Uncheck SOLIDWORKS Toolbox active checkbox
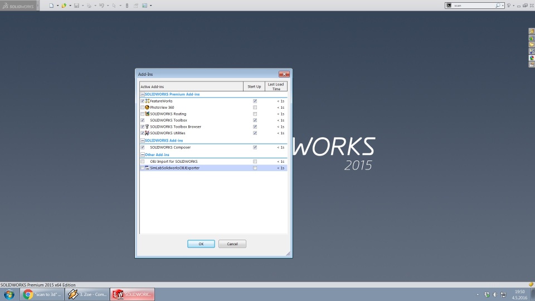Viewport: 535px width, 301px height. 142,120
